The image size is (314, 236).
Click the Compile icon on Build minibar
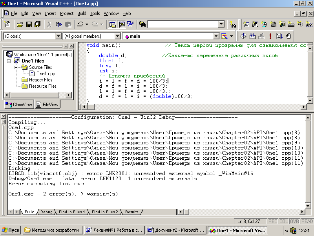[243, 36]
